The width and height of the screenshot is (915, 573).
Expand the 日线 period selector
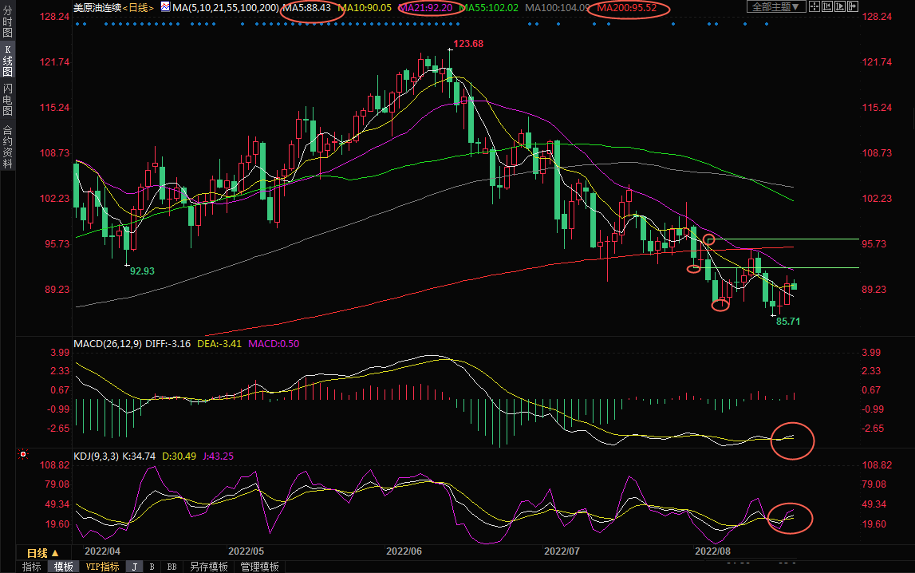coord(43,553)
